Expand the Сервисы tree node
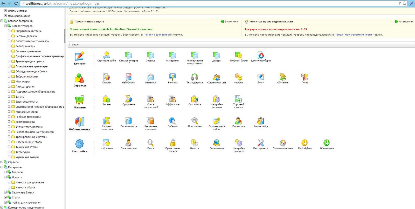The height and width of the screenshot is (209, 415). coord(2,162)
